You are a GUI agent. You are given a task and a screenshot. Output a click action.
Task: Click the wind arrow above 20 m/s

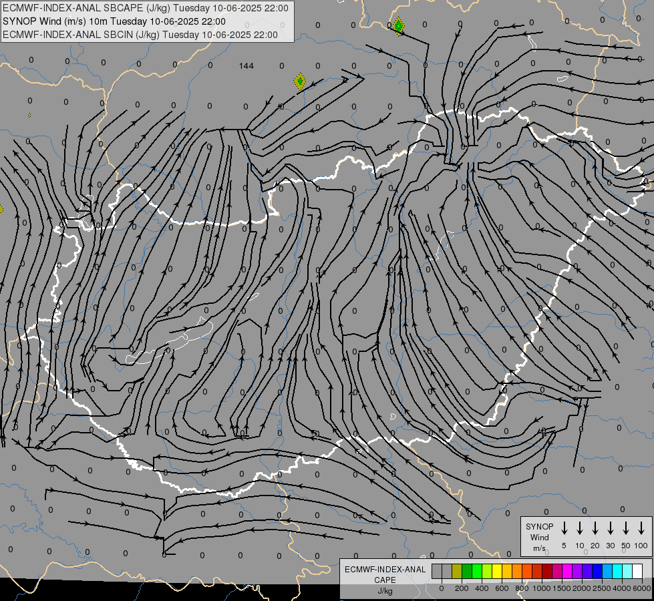click(595, 528)
